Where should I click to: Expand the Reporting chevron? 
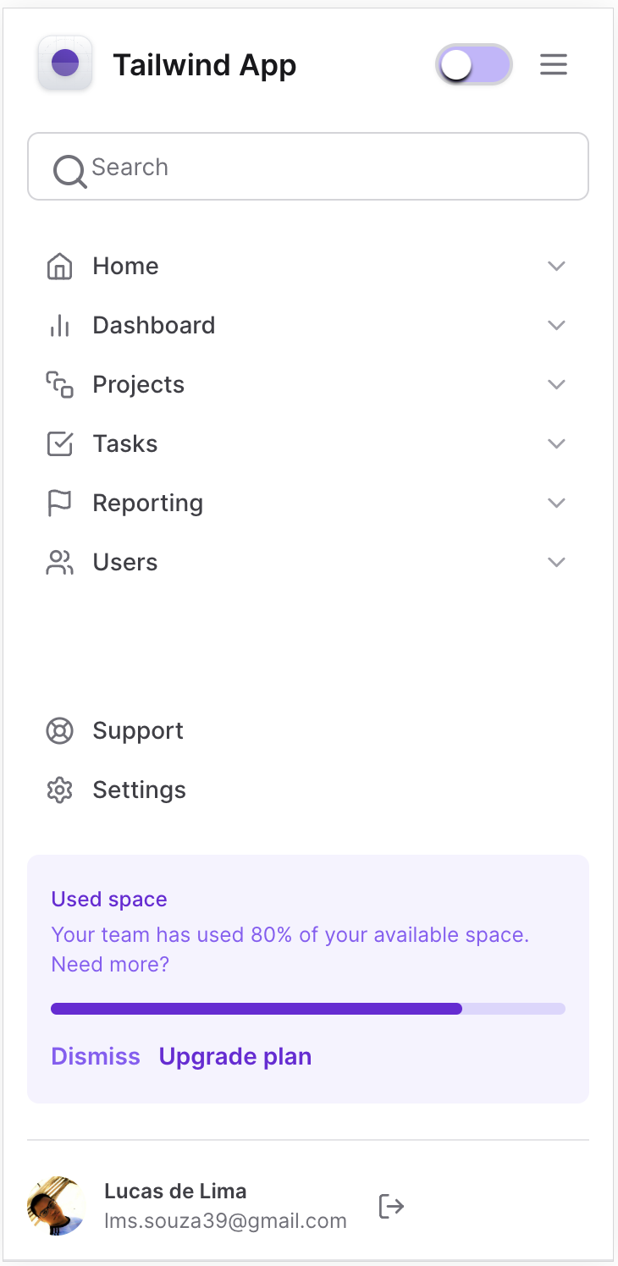[x=556, y=504]
